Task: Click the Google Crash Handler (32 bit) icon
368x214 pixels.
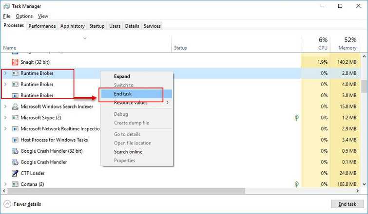Action: 15,151
